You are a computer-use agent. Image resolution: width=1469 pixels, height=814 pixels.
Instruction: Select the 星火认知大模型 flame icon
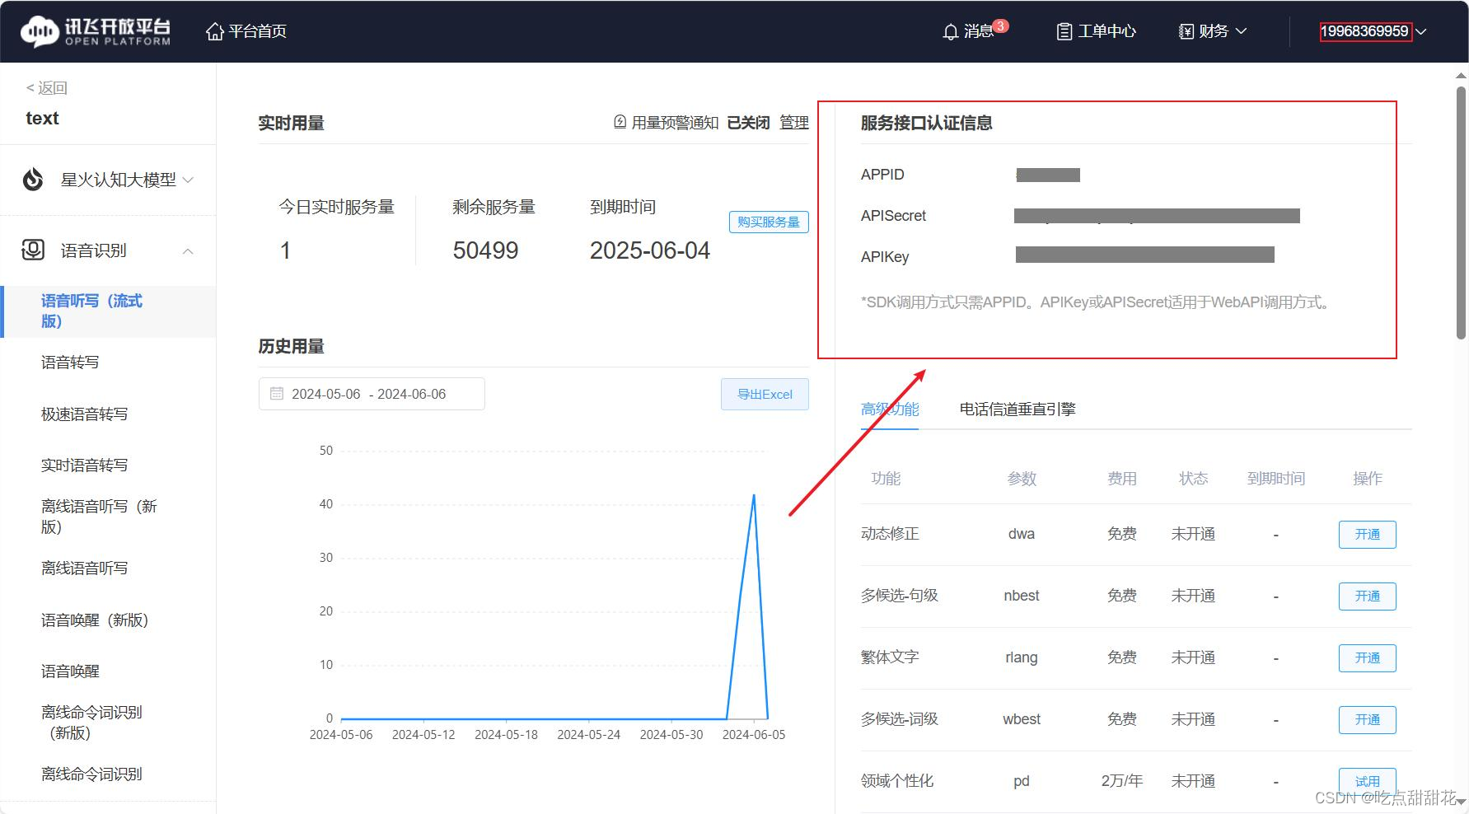(31, 179)
